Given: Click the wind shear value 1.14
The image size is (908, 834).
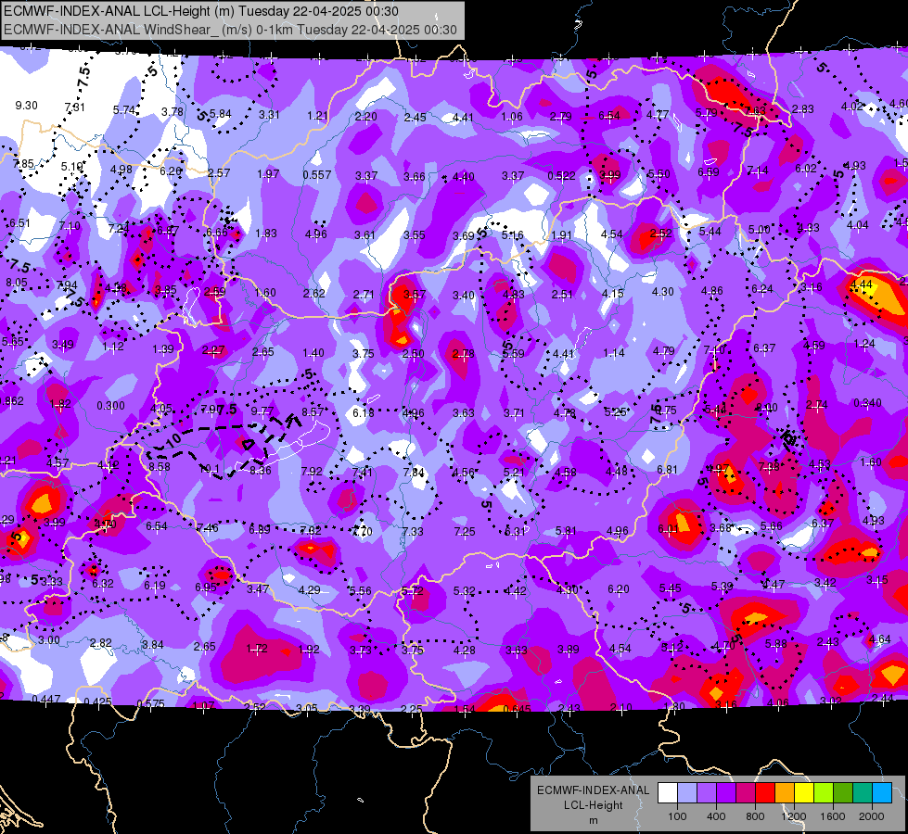Looking at the screenshot, I should (614, 352).
